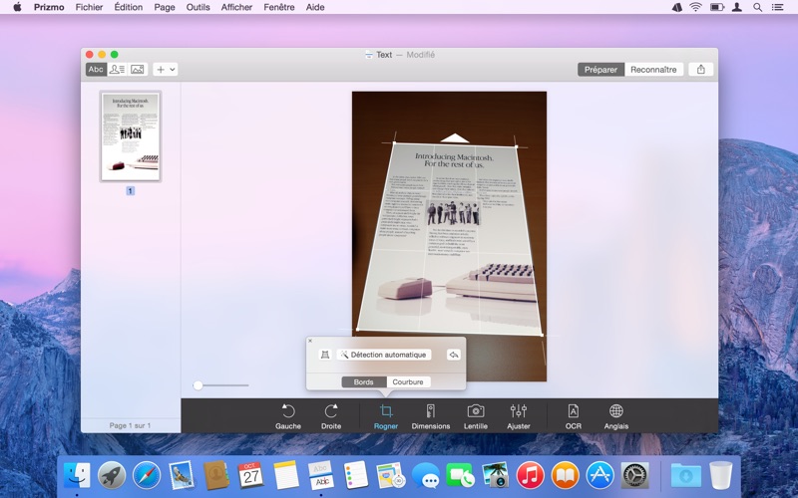This screenshot has height=498, width=798.
Task: Open Messages from the Dock
Action: pyautogui.click(x=426, y=476)
